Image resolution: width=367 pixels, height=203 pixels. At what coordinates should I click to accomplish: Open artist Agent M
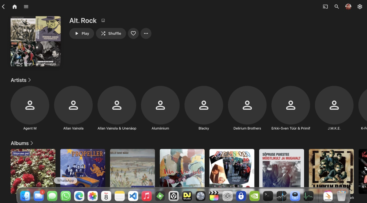30,105
